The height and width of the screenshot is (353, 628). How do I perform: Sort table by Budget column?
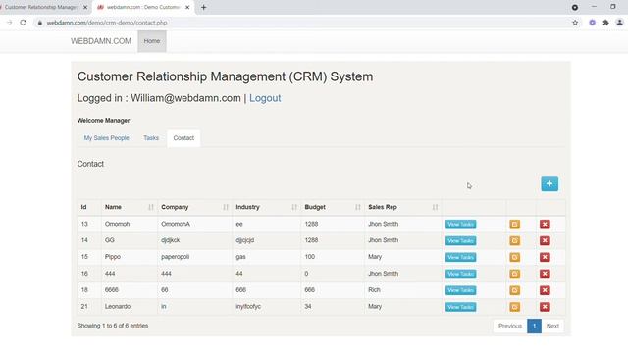tap(333, 207)
